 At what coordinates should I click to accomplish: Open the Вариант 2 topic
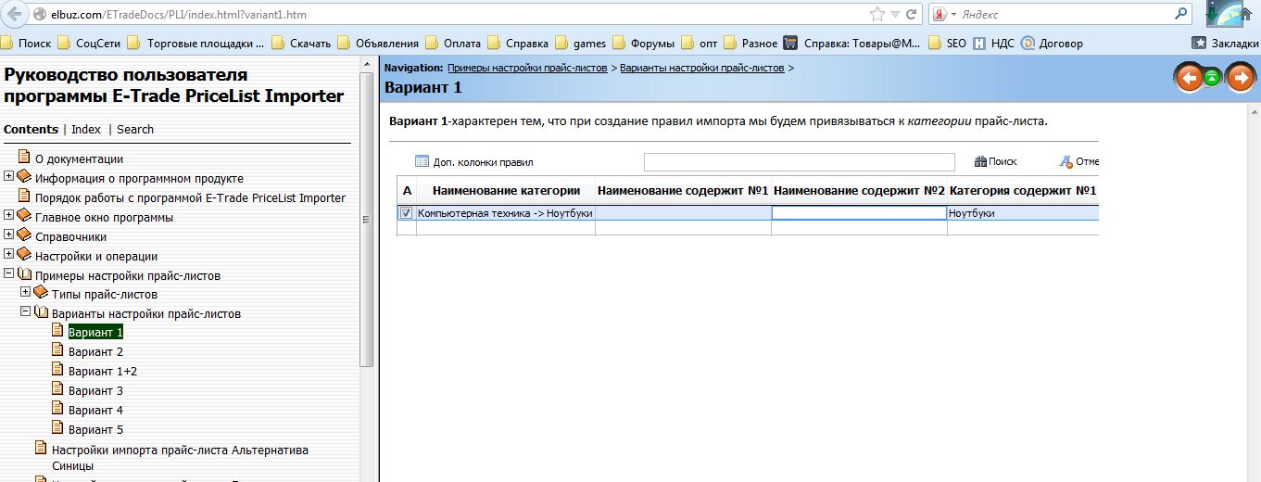95,351
